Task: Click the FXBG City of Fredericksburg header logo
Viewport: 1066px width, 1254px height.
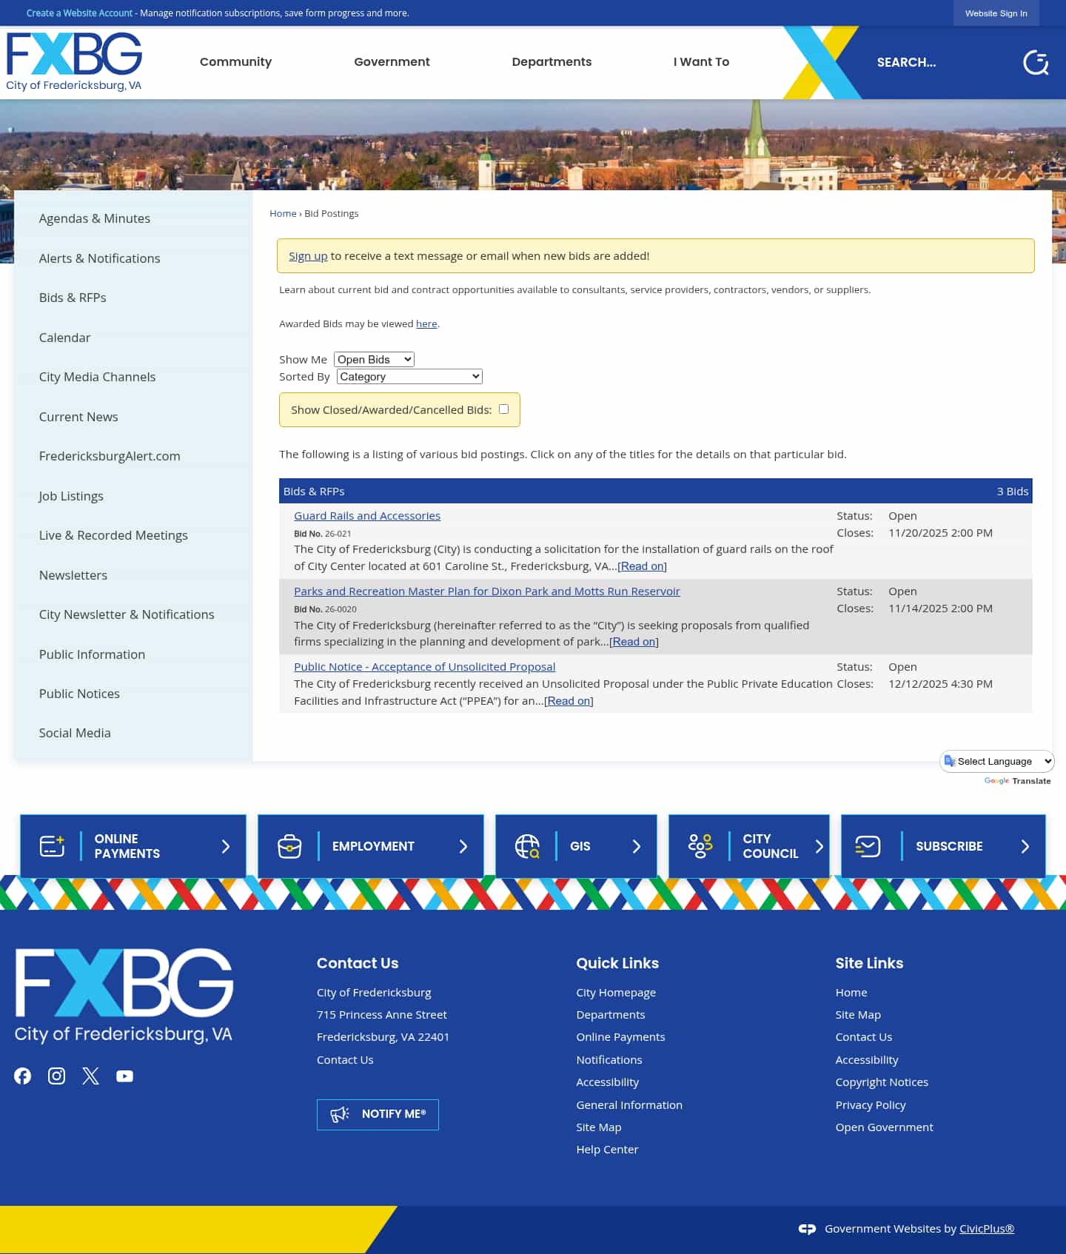Action: [x=74, y=62]
